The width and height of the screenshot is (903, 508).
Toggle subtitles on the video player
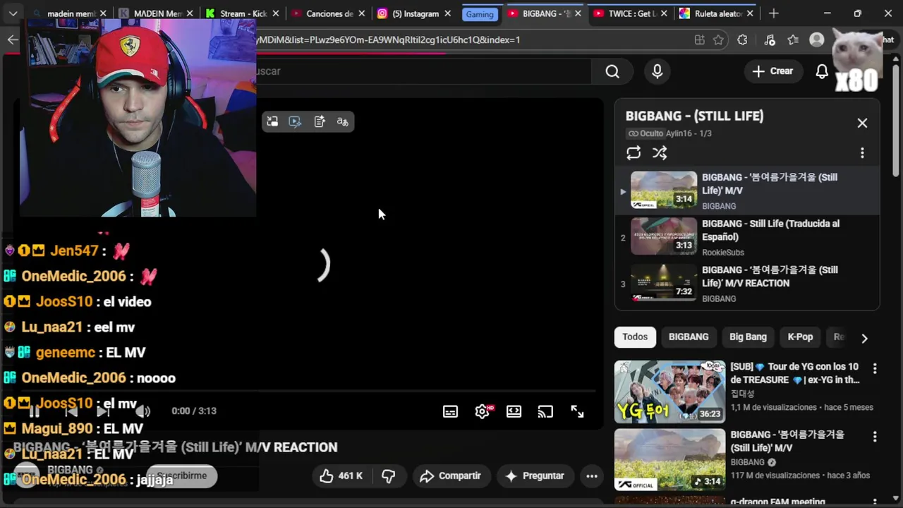point(450,411)
